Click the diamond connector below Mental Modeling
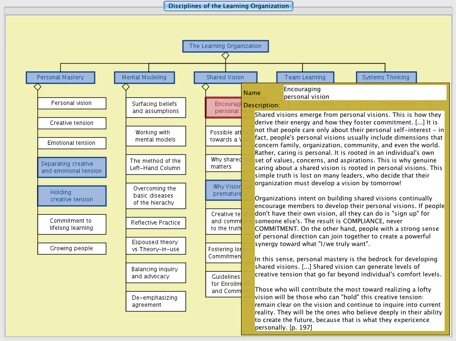Image resolution: width=456 pixels, height=341 pixels. 126,87
